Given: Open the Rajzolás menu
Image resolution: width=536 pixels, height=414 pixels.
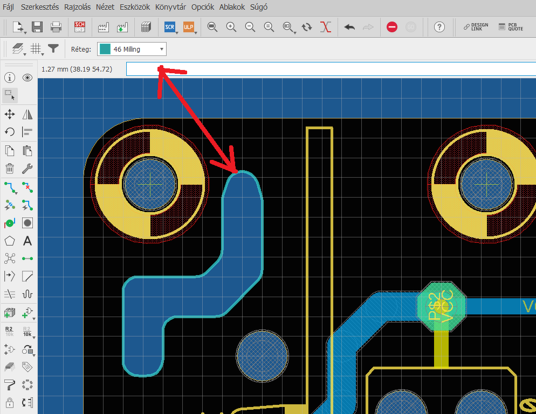Looking at the screenshot, I should [x=78, y=7].
